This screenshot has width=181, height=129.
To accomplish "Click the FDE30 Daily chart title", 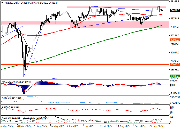I will (x=10, y=3).
